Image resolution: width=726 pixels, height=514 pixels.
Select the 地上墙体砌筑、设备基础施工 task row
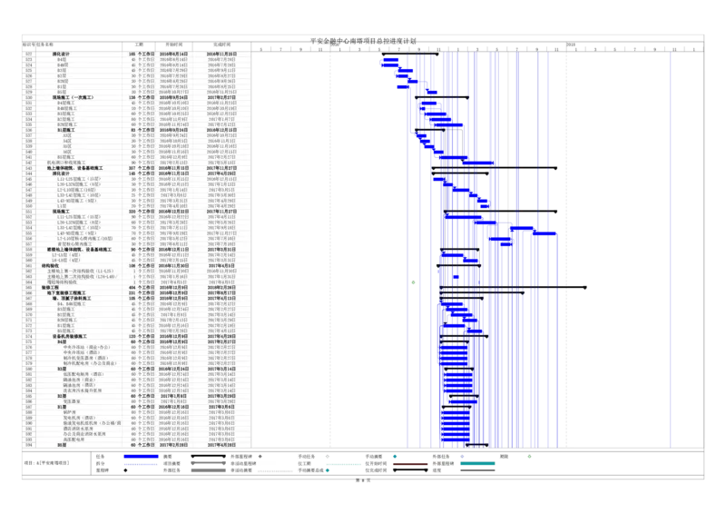pos(74,168)
